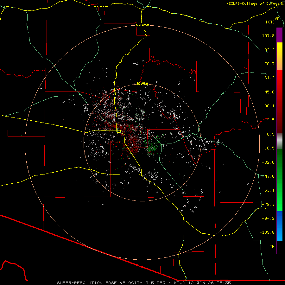Click the 50 NMI range ring label
The height and width of the screenshot is (285, 285).
click(x=142, y=84)
